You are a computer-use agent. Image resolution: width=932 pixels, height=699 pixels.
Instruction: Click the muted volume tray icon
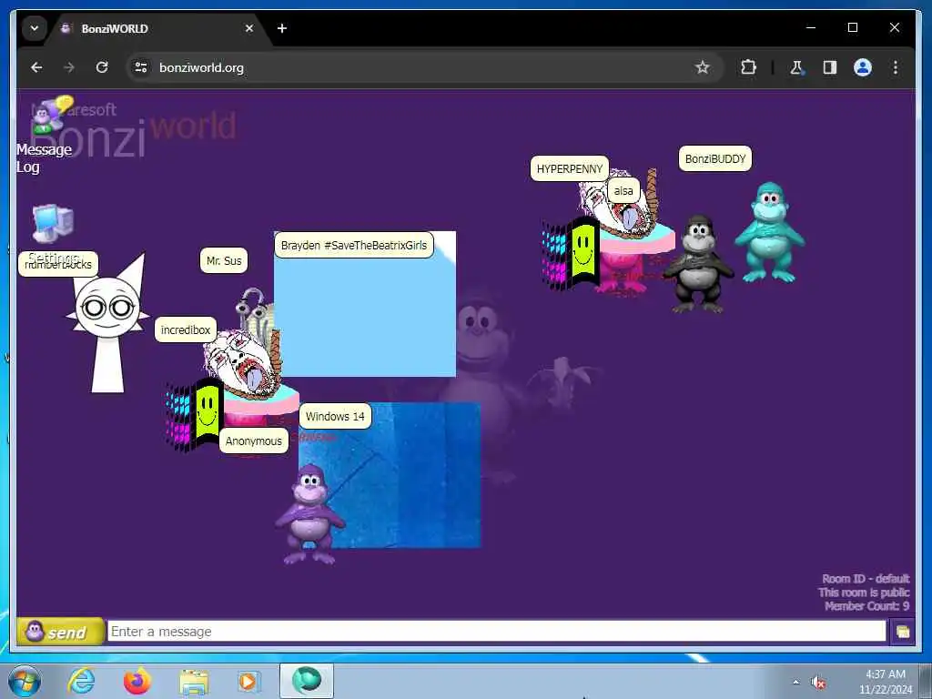click(819, 682)
